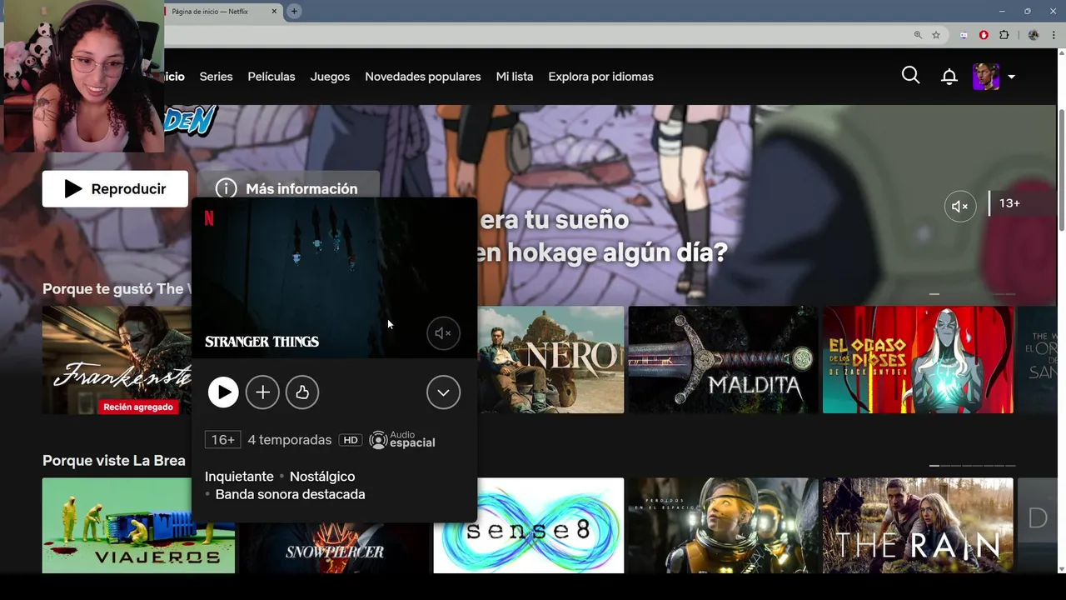The image size is (1066, 600).
Task: Click the vertical page scrollbar
Action: click(1061, 171)
